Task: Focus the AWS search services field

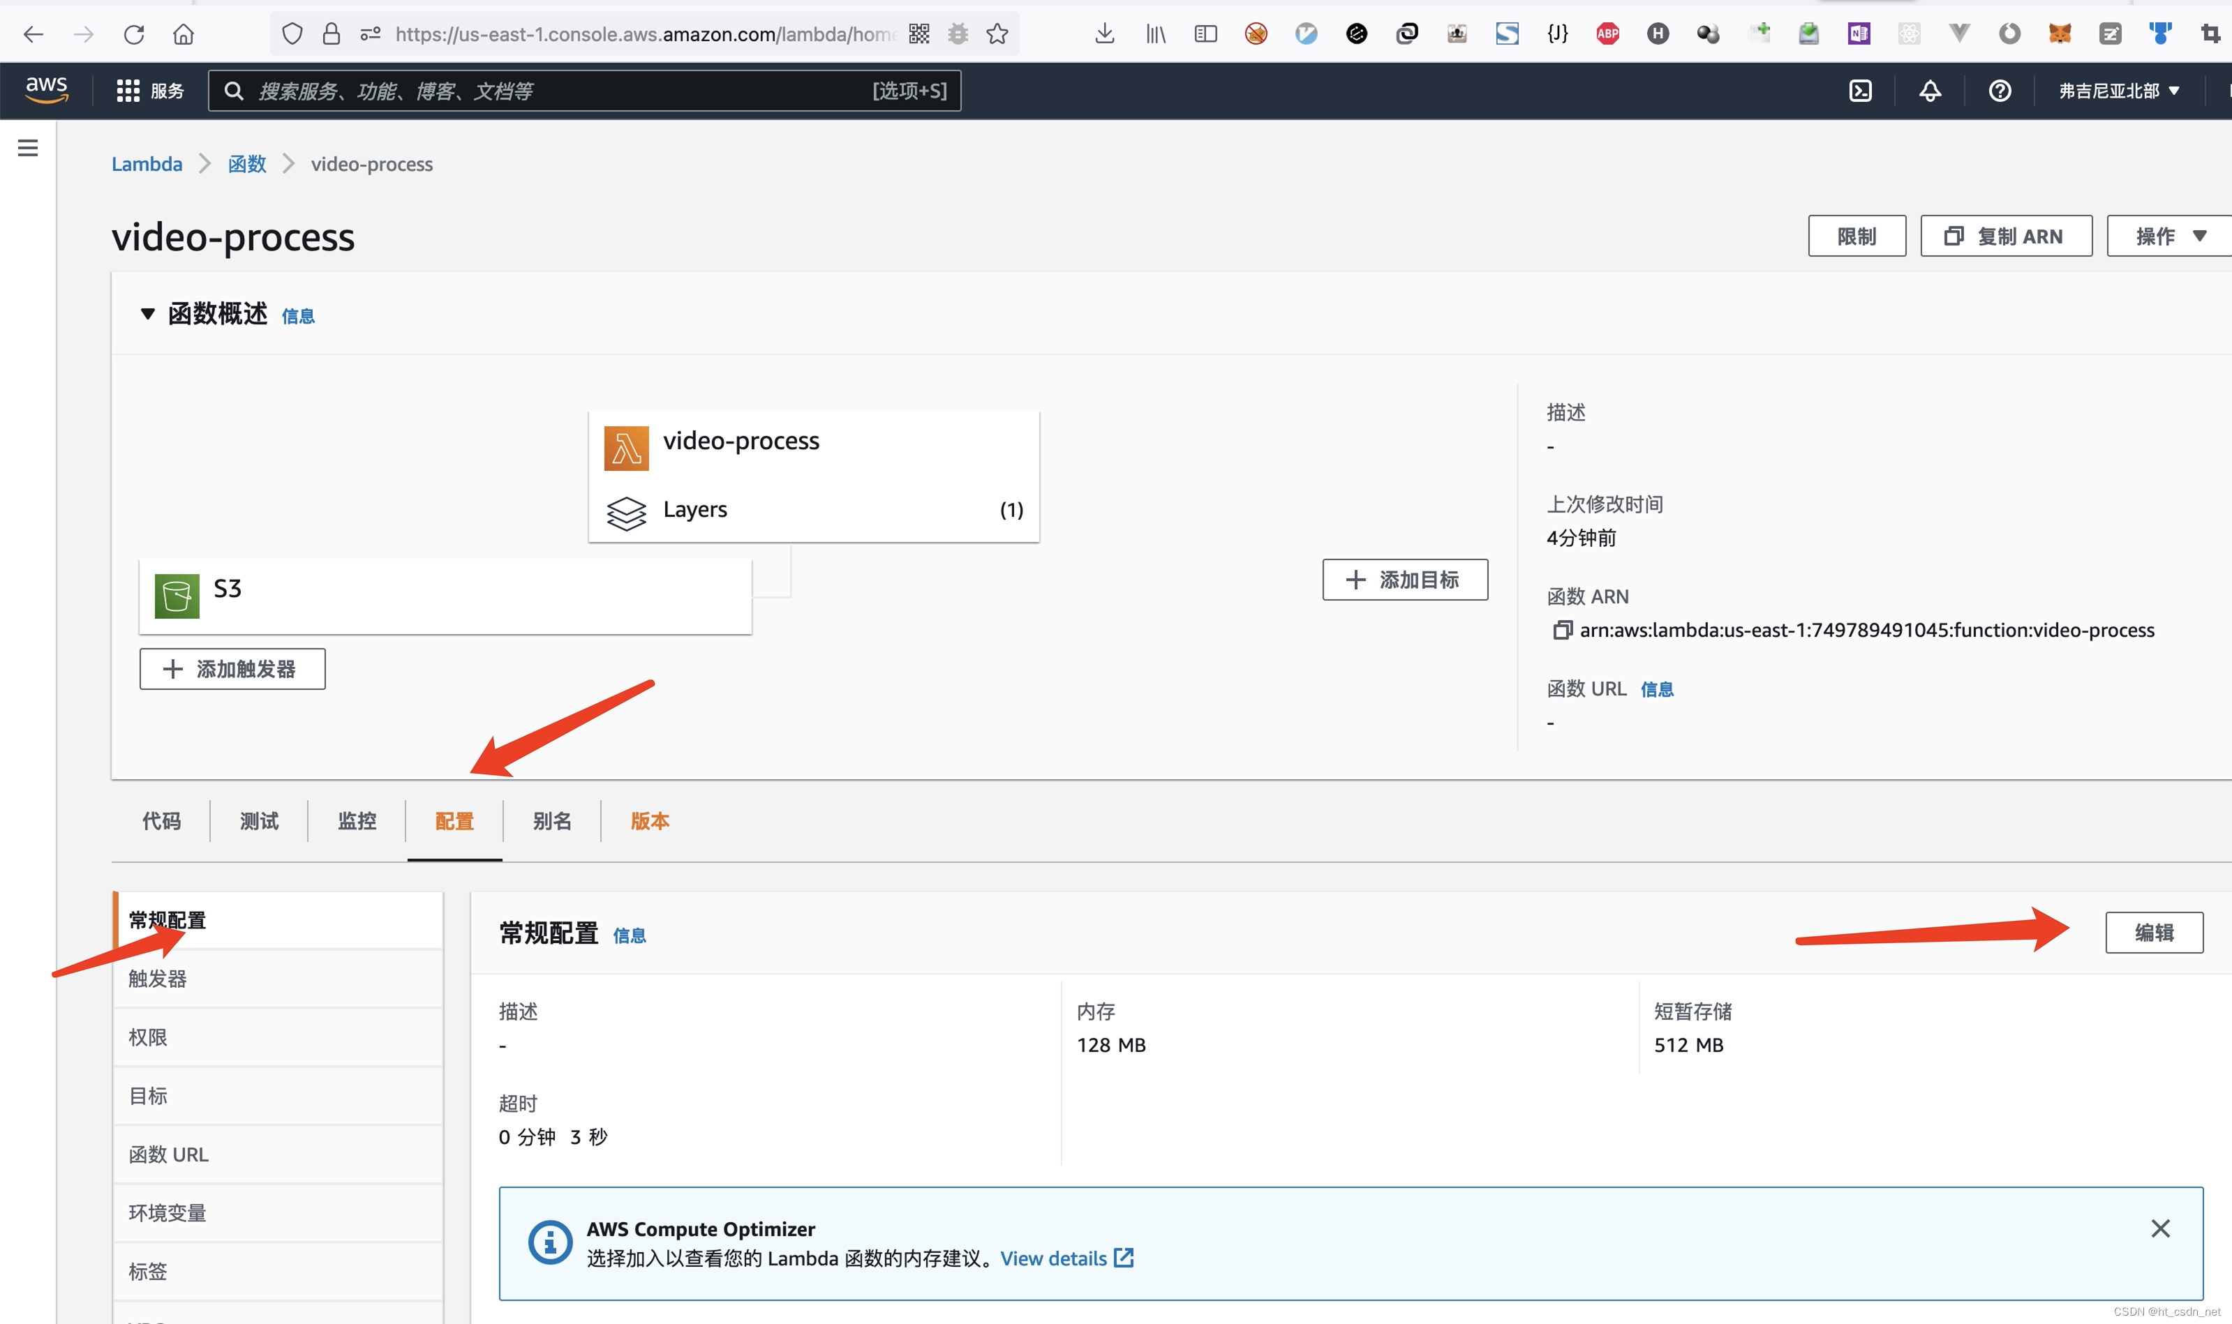Action: (583, 90)
